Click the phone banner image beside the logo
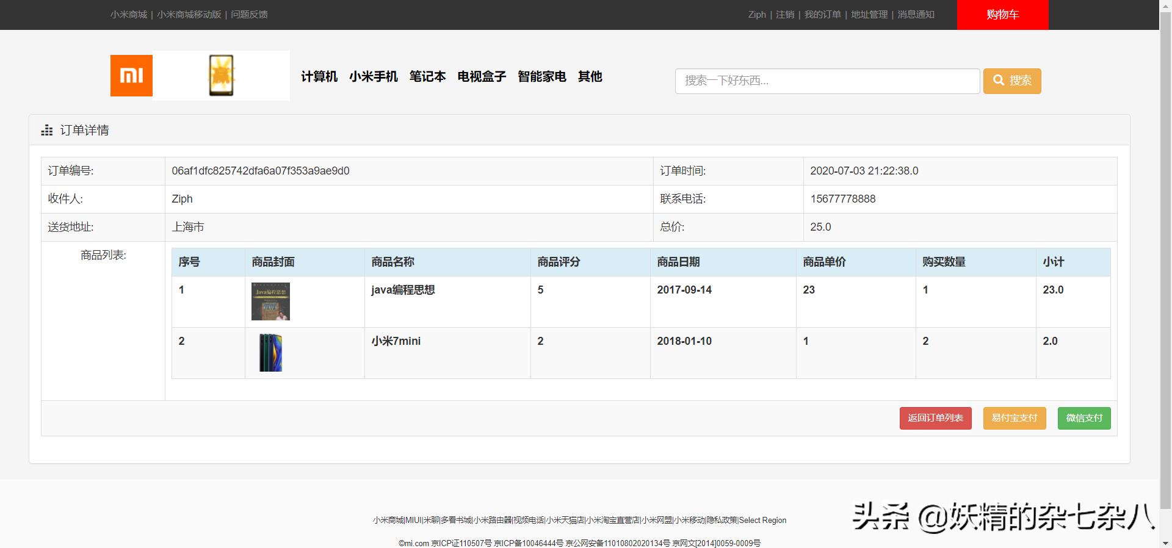This screenshot has width=1172, height=548. pyautogui.click(x=221, y=76)
